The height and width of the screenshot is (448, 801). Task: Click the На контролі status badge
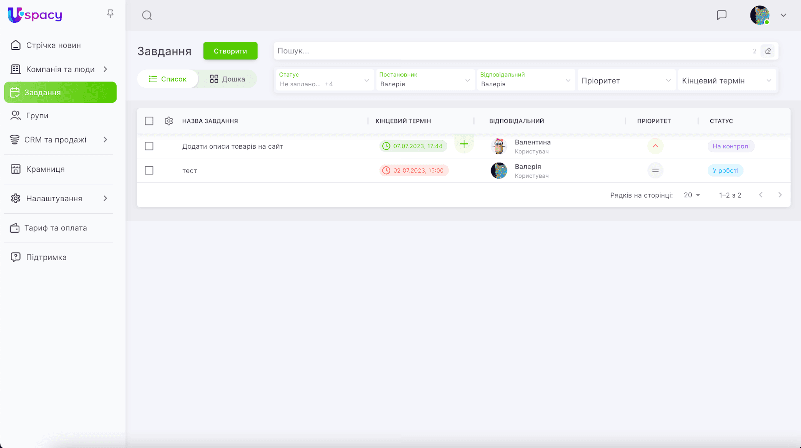[731, 146]
